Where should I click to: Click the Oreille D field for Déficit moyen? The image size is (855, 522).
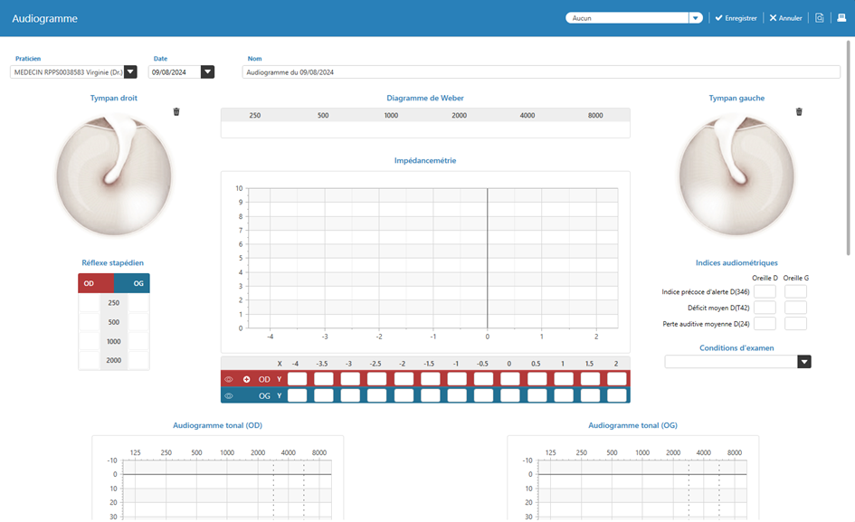point(765,308)
